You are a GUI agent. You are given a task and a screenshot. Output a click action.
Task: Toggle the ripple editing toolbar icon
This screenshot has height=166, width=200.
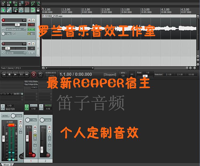point(15,10)
